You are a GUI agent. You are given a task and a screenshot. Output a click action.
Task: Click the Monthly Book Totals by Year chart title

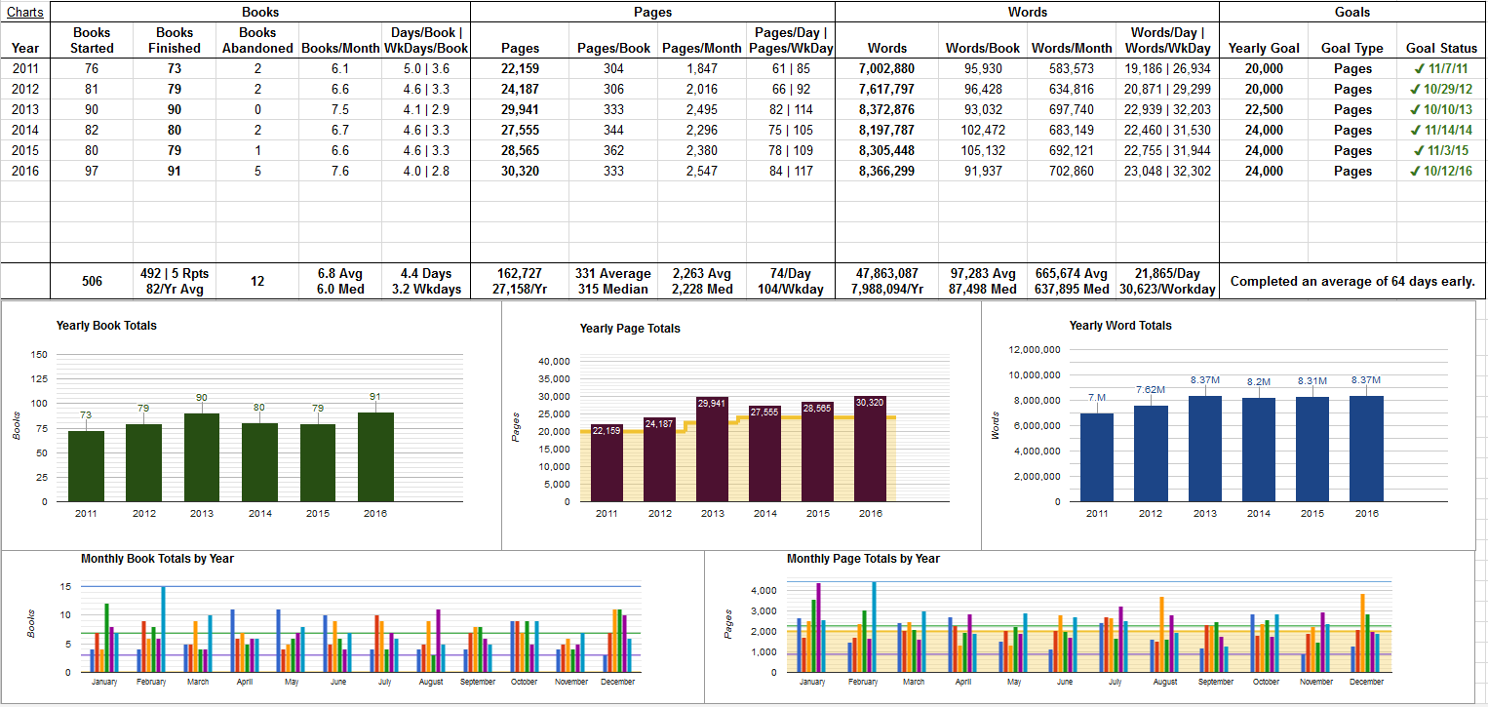click(x=157, y=559)
